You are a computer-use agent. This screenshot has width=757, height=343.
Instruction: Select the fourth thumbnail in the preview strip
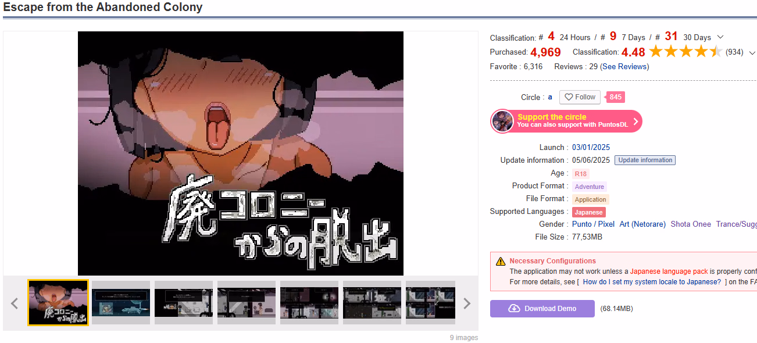pos(247,302)
